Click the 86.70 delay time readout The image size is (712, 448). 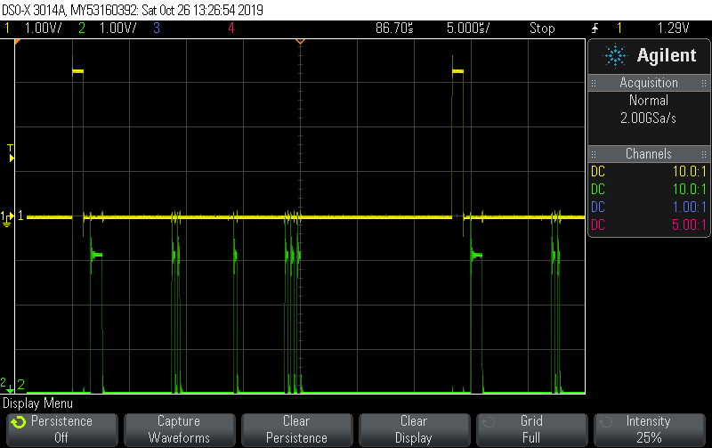[394, 29]
